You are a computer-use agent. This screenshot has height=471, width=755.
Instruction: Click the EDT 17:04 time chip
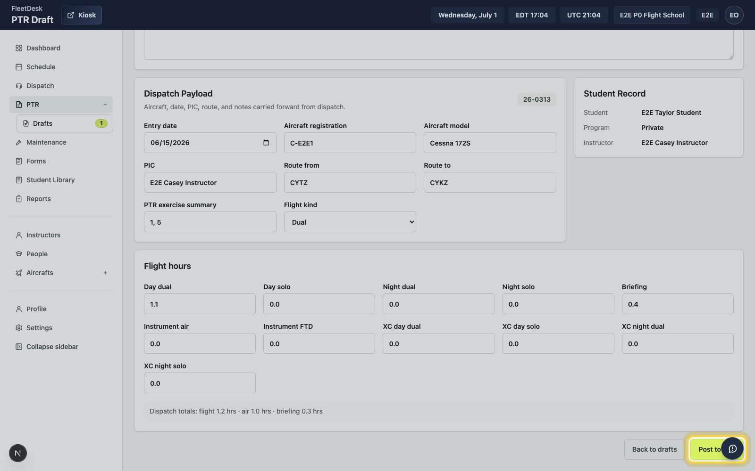pyautogui.click(x=532, y=15)
